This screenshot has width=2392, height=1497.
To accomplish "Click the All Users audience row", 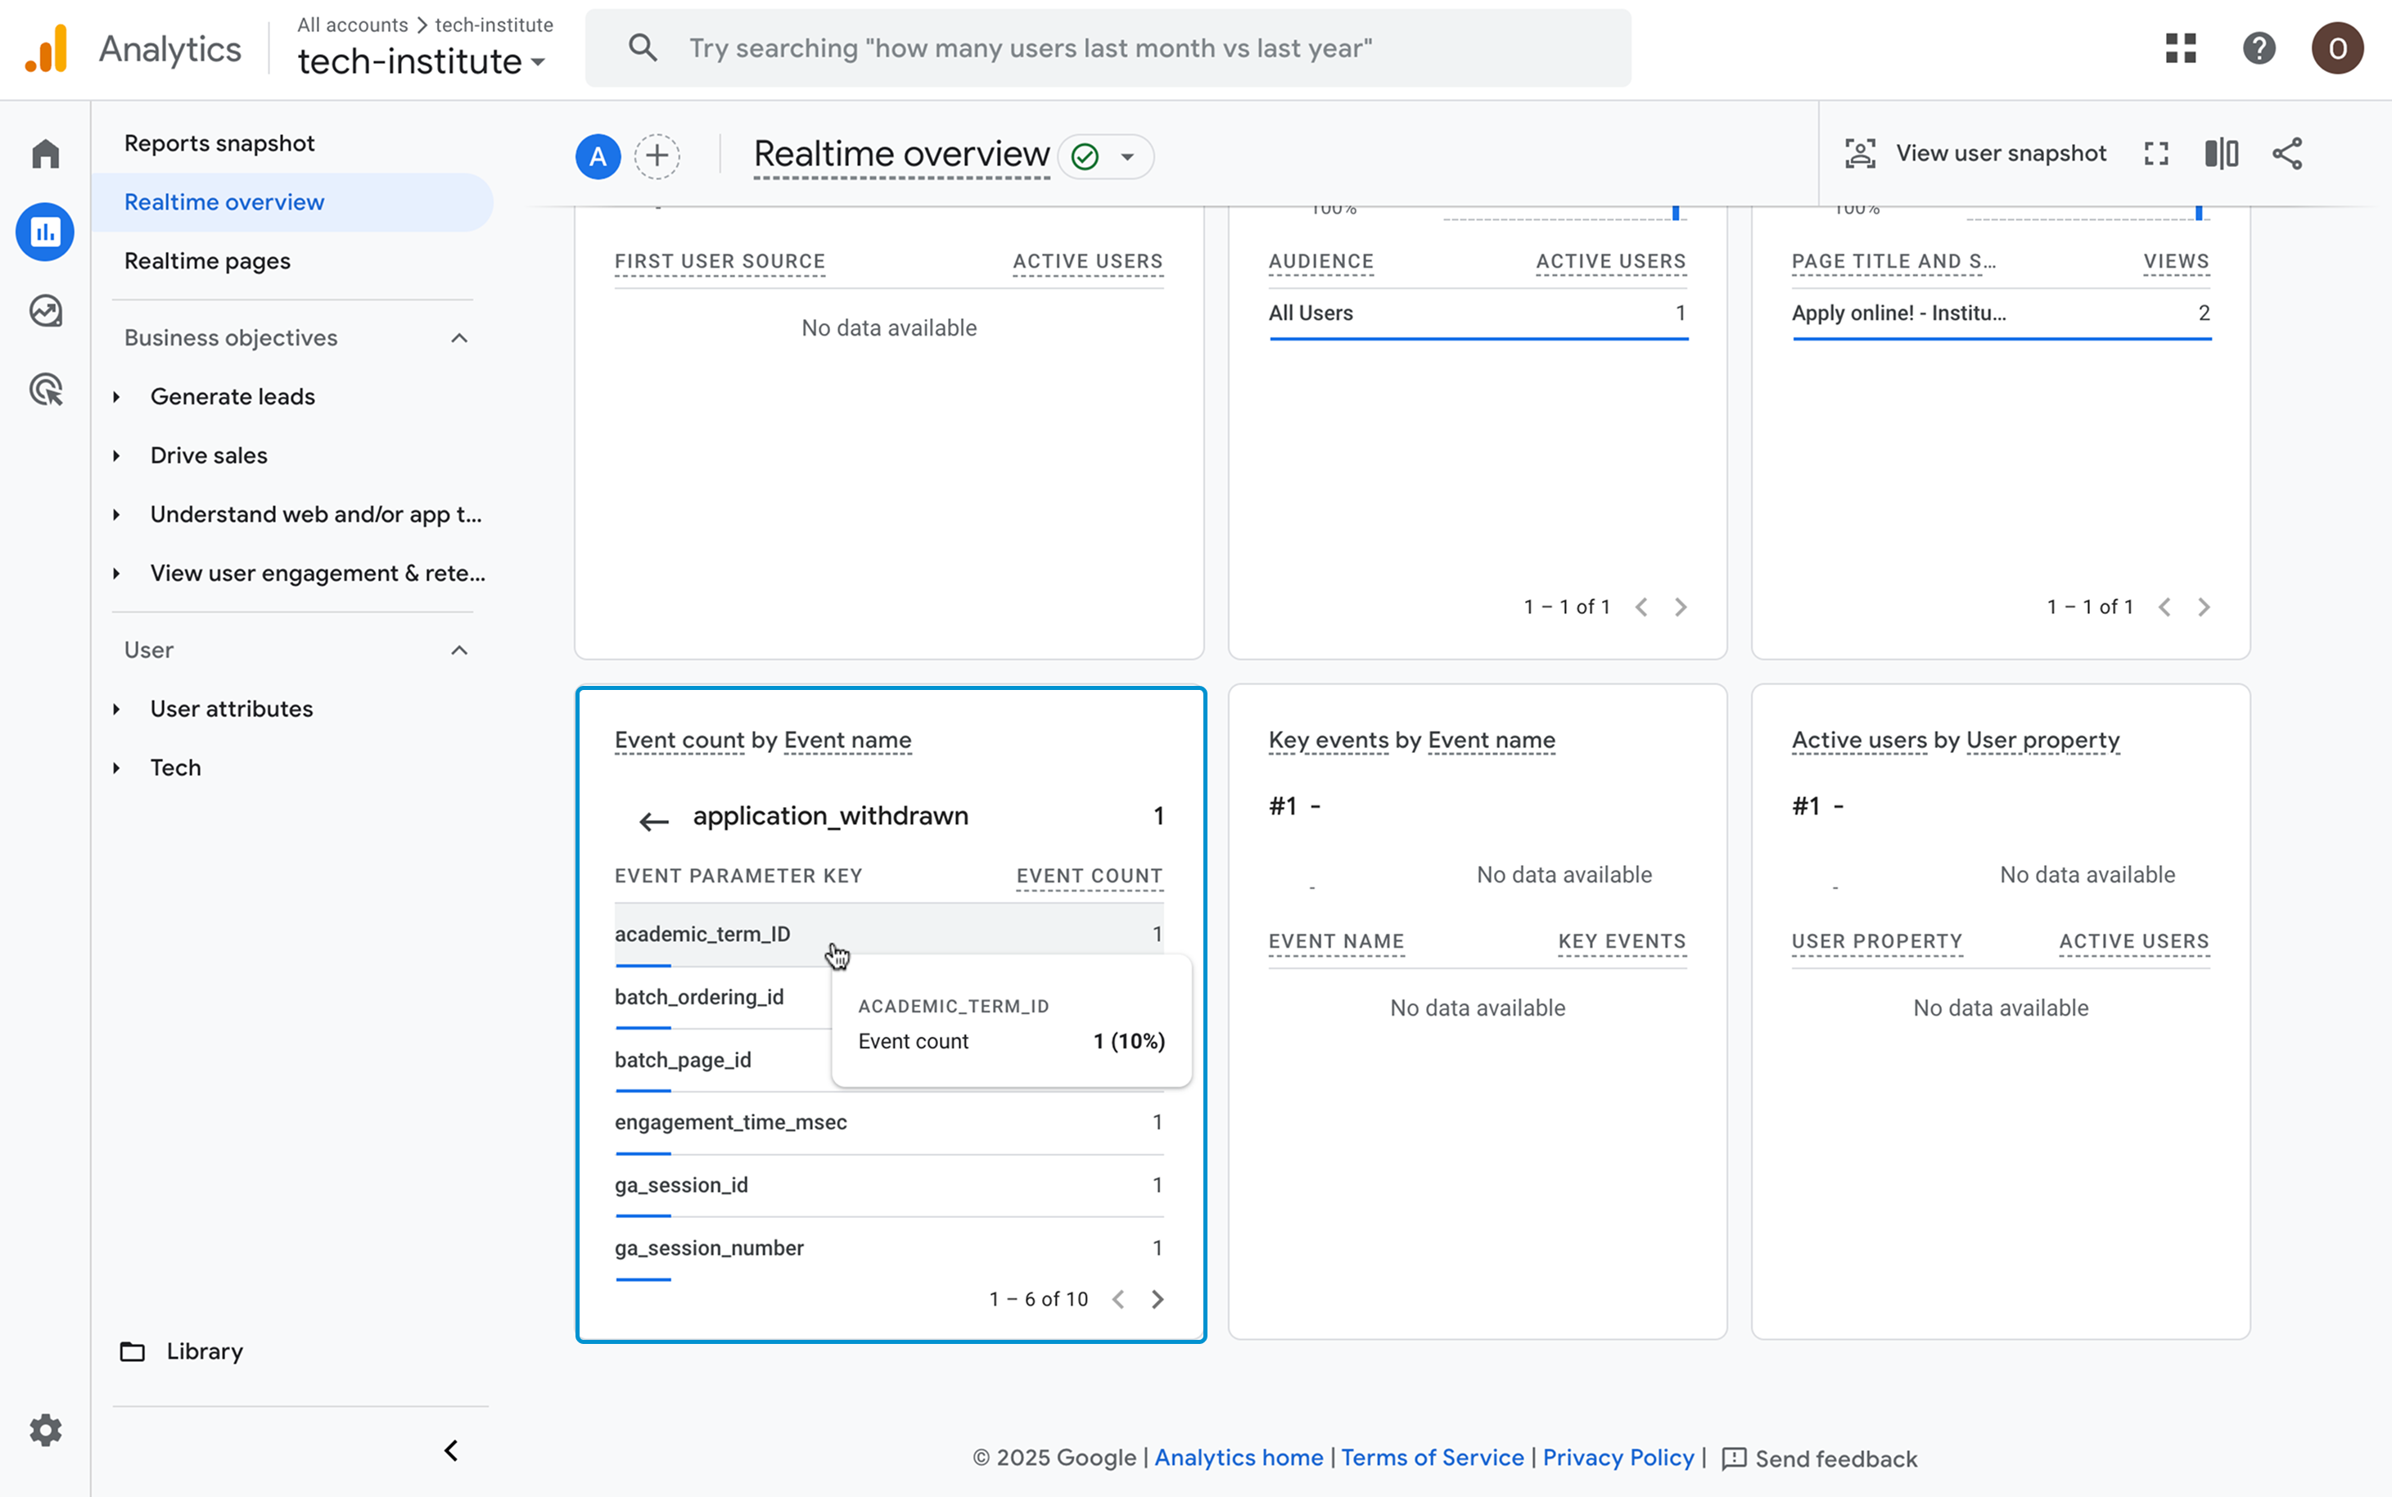I will pos(1477,313).
